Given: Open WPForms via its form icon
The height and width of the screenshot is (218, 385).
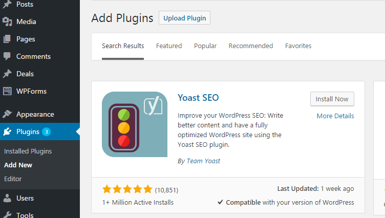Looking at the screenshot, I should [x=7, y=91].
